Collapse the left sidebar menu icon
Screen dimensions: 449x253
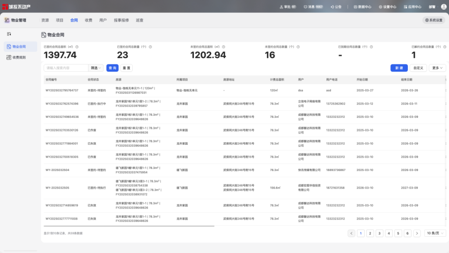click(9, 34)
